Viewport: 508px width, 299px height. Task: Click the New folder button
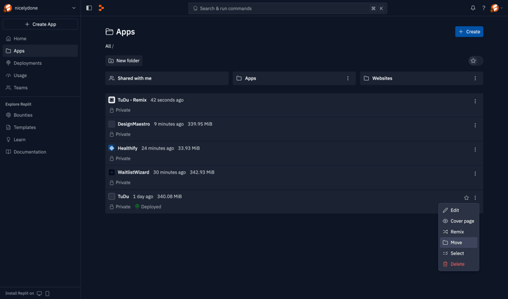(x=124, y=60)
